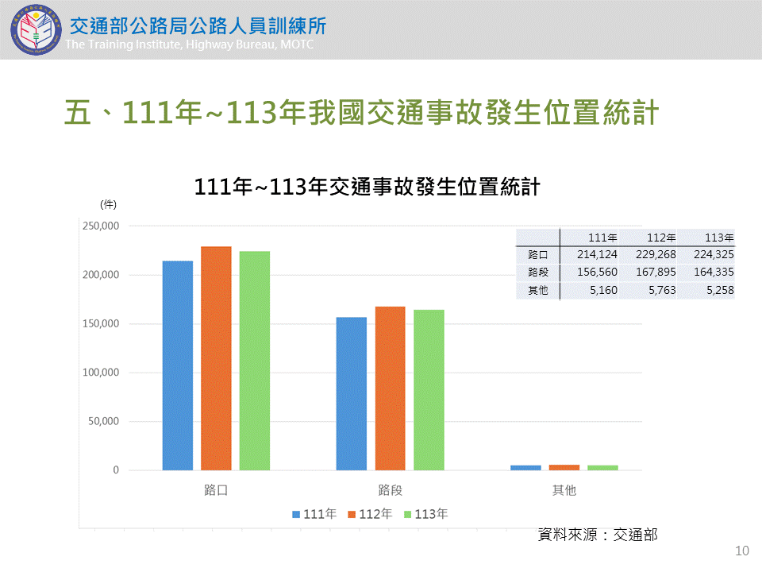Select the blue 路口 bar for 111年
The image size is (762, 572).
pos(178,365)
